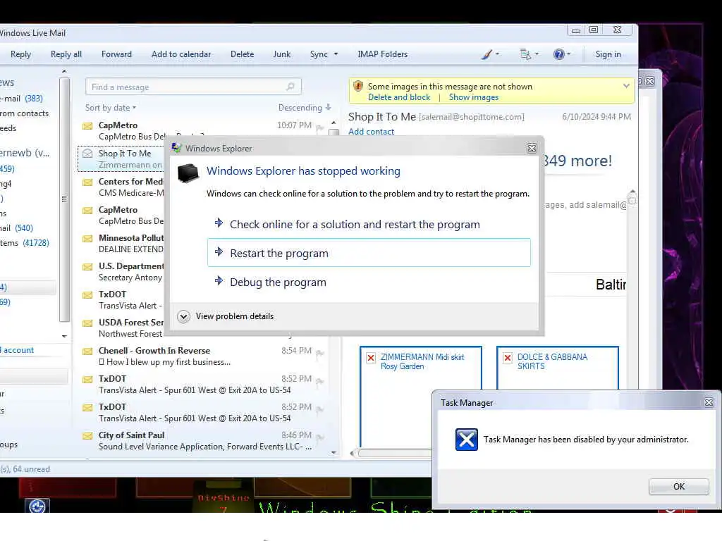Open IMAP Folders from the toolbar

(383, 54)
